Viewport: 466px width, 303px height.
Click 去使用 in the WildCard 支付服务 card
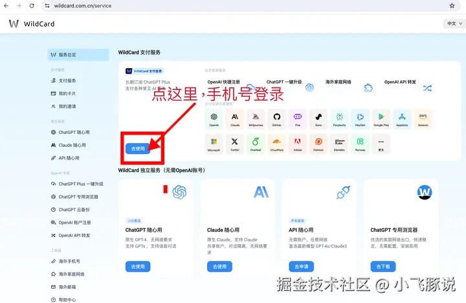pos(138,148)
